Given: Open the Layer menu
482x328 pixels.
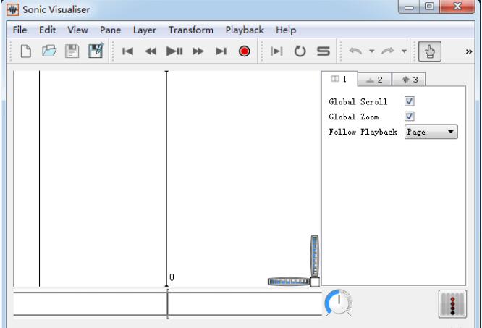Looking at the screenshot, I should (x=145, y=30).
